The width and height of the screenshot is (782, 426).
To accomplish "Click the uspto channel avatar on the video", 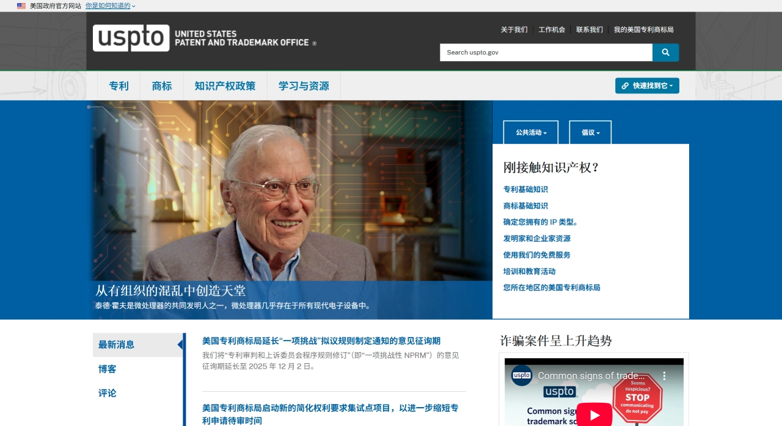I will coord(521,376).
